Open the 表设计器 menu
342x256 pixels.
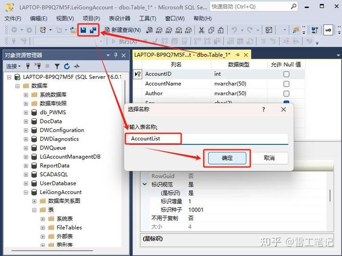click(x=119, y=18)
